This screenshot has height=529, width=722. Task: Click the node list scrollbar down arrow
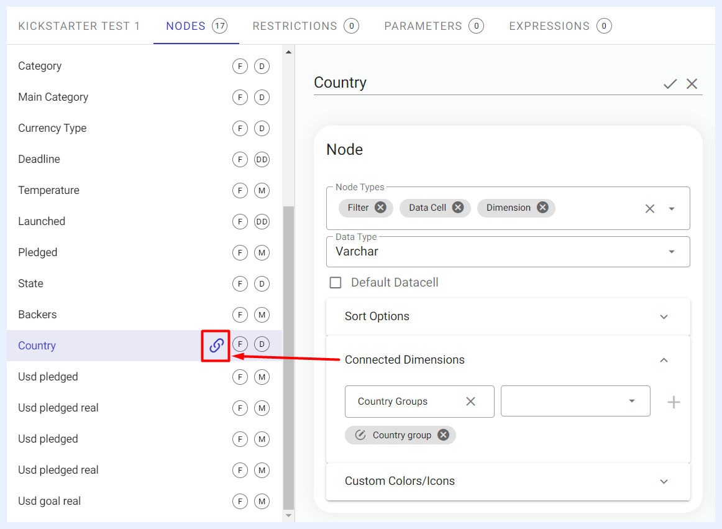tap(289, 516)
